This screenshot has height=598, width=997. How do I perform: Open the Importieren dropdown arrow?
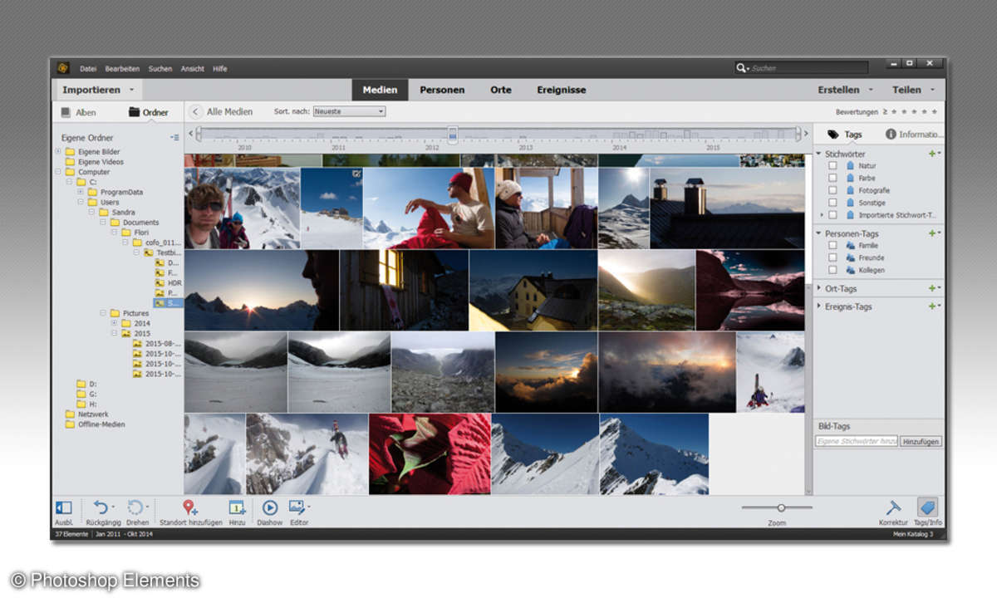(x=131, y=90)
